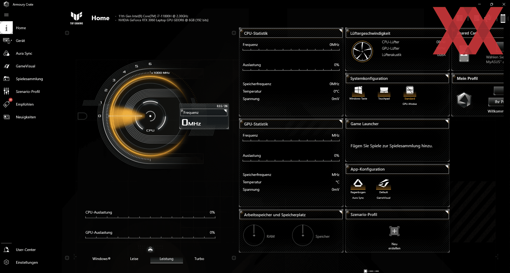Screen dimensions: 510x273
Task: Expand App-Konfiguration panel corner arrow
Action: coord(447,167)
